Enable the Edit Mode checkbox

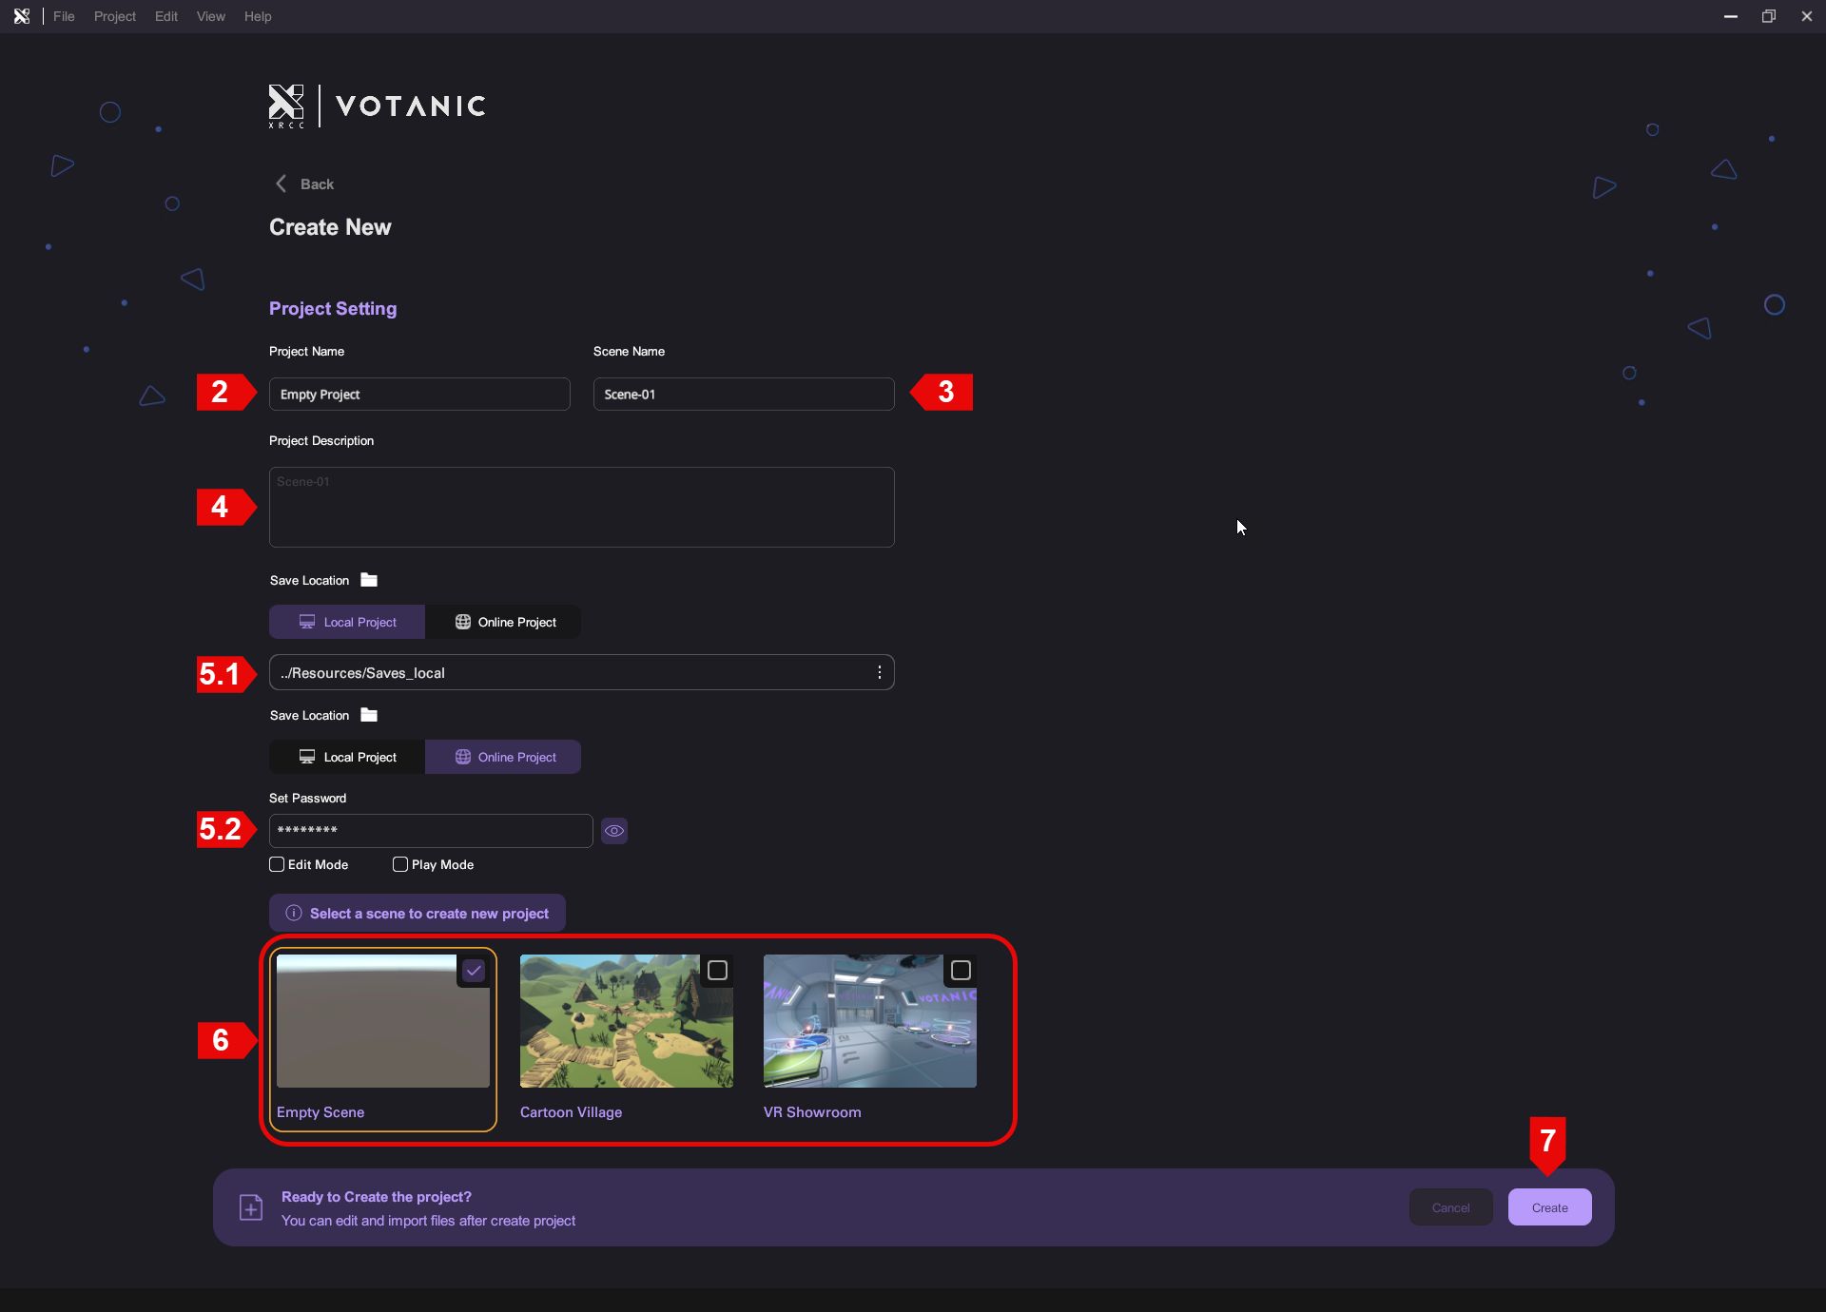(277, 864)
